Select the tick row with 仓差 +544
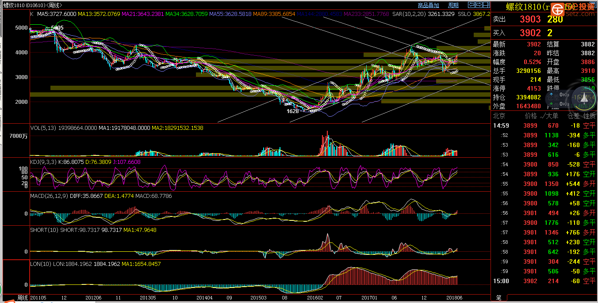The height and width of the screenshot is (303, 598). (x=544, y=184)
